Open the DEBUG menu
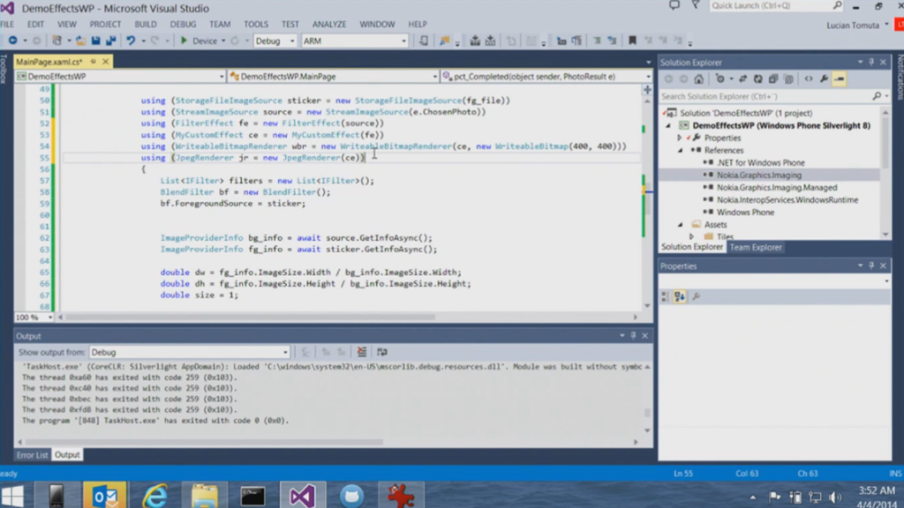The width and height of the screenshot is (904, 508). click(183, 24)
